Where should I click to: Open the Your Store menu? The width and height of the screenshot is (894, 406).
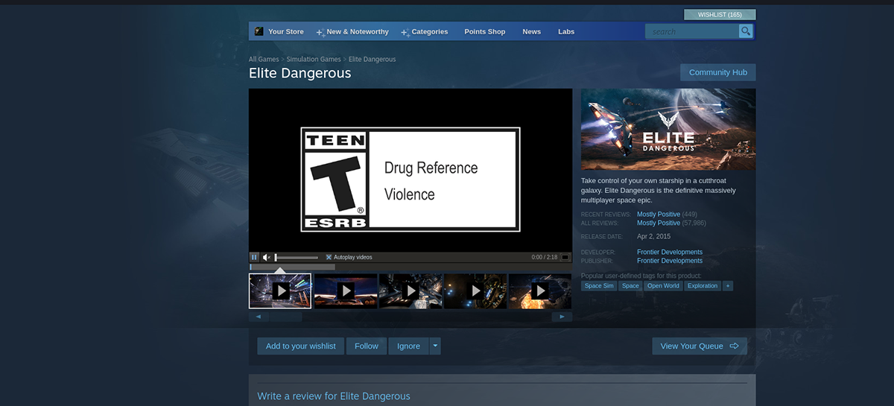[x=286, y=31]
